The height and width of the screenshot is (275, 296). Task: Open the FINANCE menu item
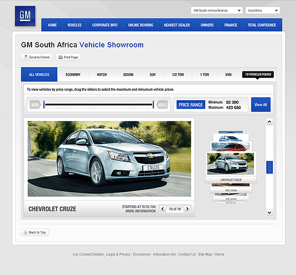pyautogui.click(x=231, y=25)
